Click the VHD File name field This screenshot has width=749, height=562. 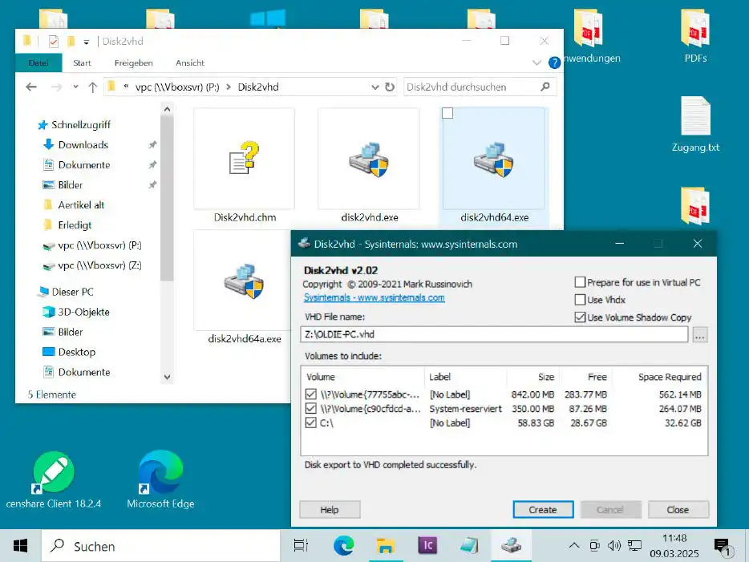click(495, 334)
